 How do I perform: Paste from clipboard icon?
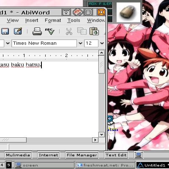[x=94, y=31]
